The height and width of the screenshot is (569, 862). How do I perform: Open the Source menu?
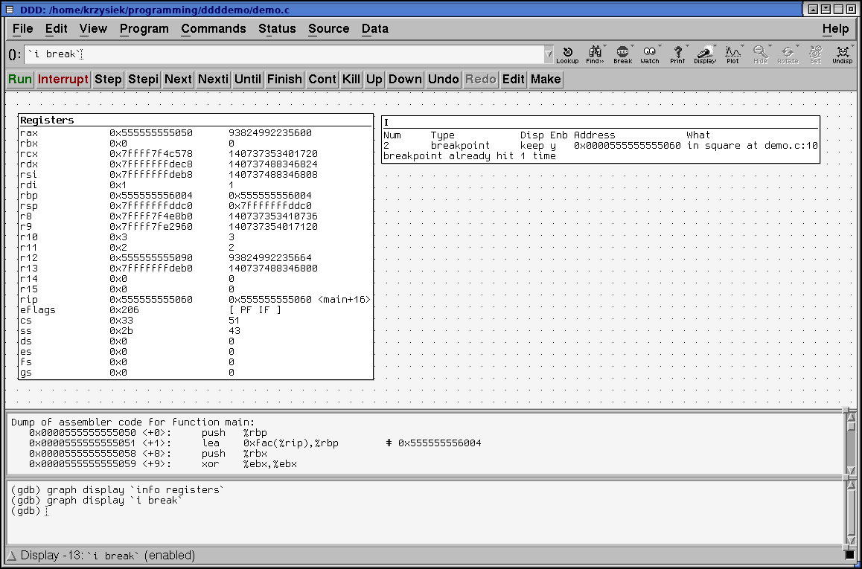tap(329, 28)
